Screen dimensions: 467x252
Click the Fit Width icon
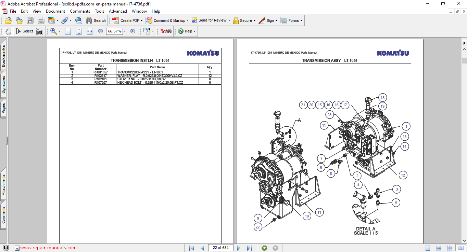tap(90, 31)
